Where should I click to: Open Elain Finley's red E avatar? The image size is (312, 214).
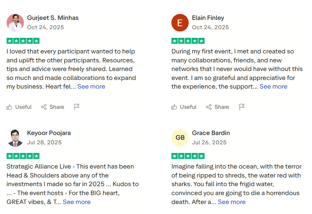[180, 23]
